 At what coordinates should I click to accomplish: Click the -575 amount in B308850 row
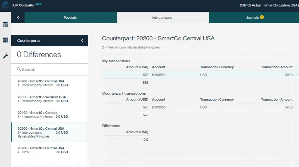point(145,75)
